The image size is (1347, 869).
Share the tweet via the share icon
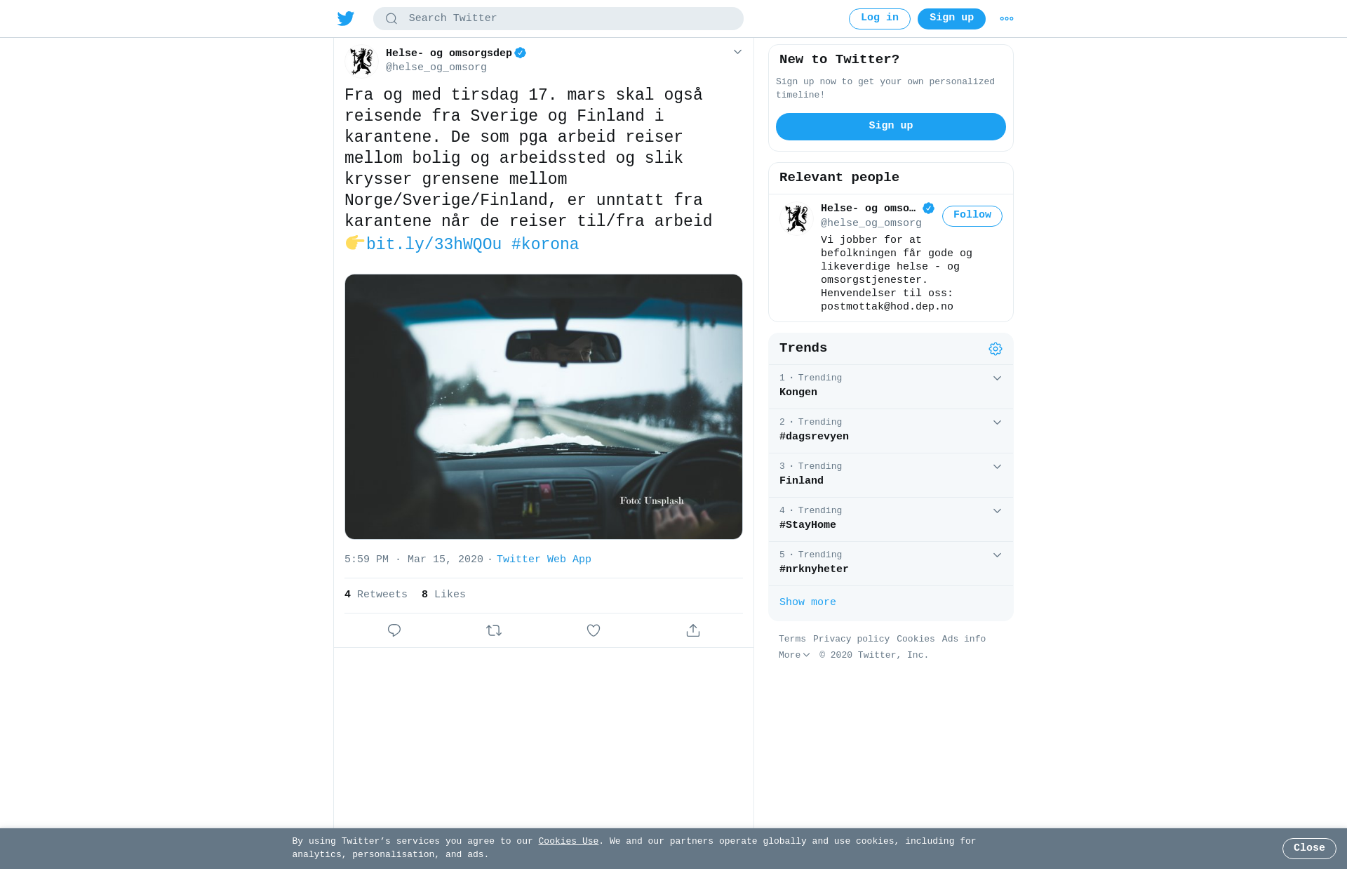(693, 630)
